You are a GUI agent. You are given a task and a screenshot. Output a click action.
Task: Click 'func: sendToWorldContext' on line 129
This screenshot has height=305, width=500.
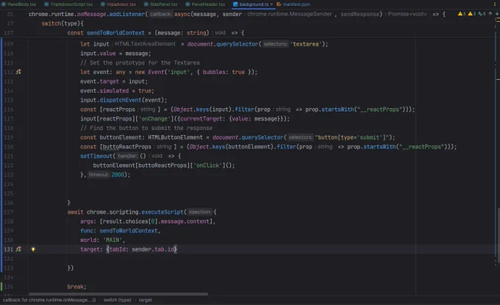pyautogui.click(x=118, y=231)
